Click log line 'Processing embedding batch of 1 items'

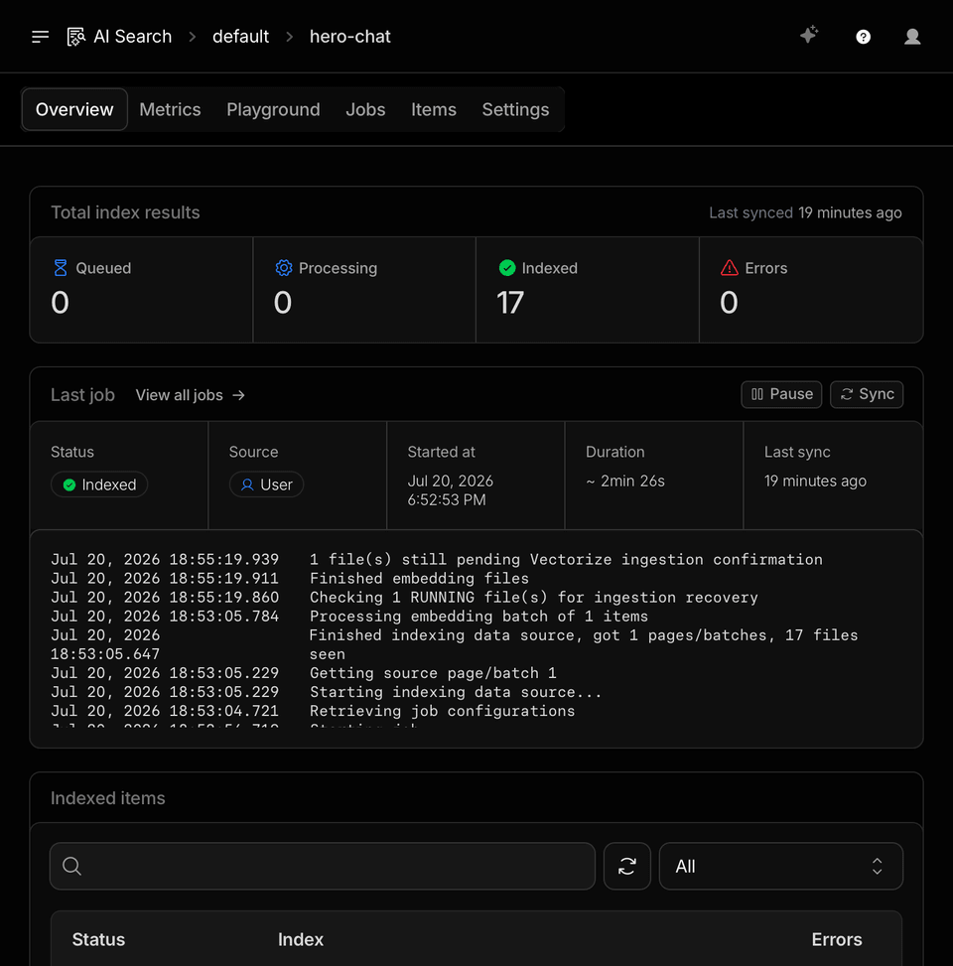click(478, 617)
